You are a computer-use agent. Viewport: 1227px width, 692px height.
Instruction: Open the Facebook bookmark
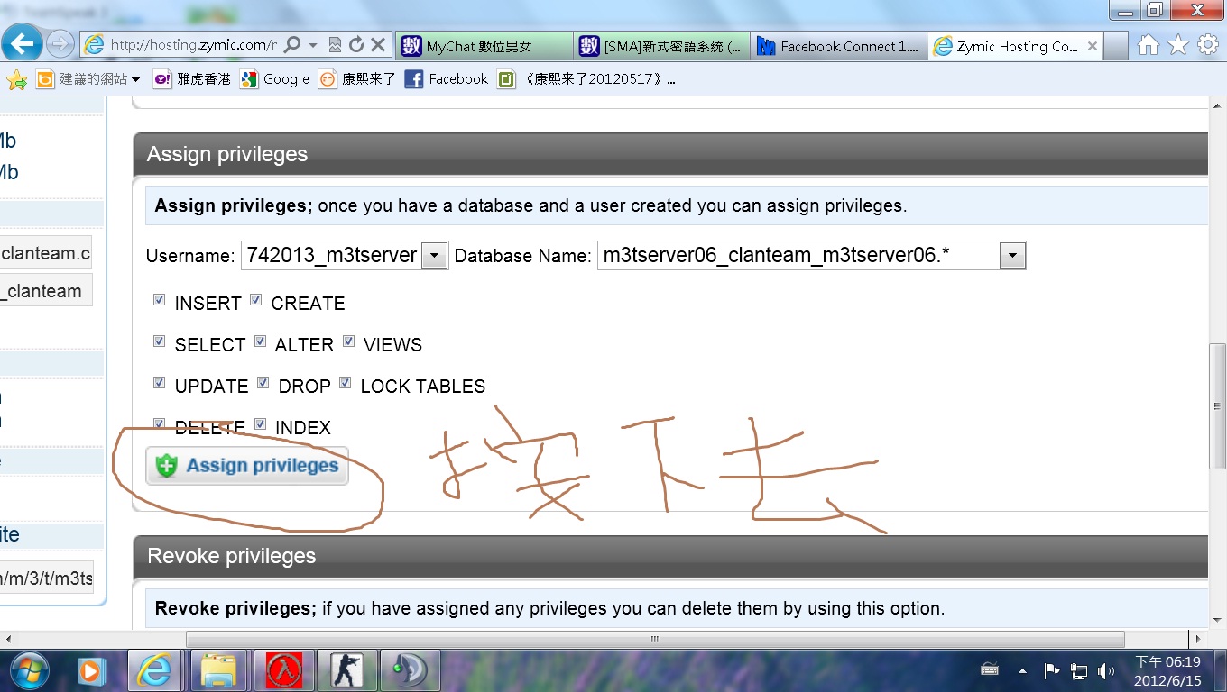pos(446,79)
